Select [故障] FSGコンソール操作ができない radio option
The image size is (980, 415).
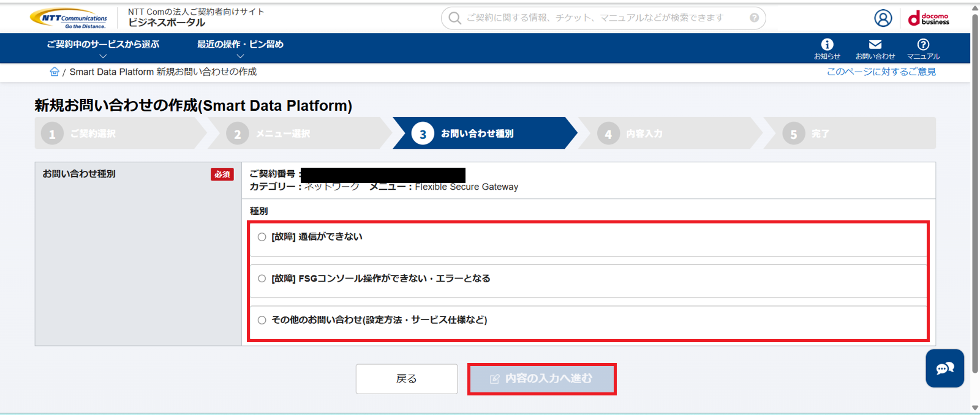262,279
